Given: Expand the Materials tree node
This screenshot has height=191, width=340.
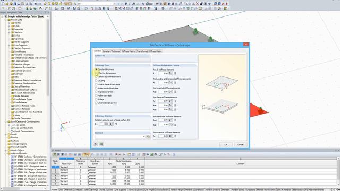Looking at the screenshot, I should tap(9, 29).
